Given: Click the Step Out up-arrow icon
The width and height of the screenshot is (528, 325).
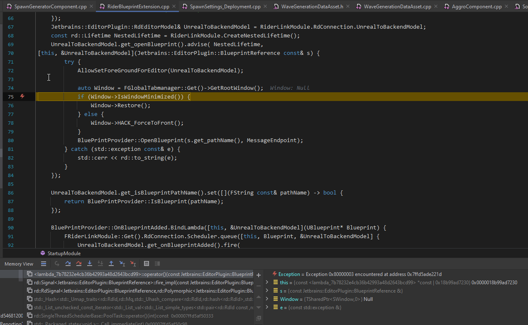Looking at the screenshot, I should tap(111, 263).
